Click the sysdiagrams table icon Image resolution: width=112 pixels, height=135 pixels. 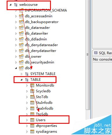pos(32,132)
